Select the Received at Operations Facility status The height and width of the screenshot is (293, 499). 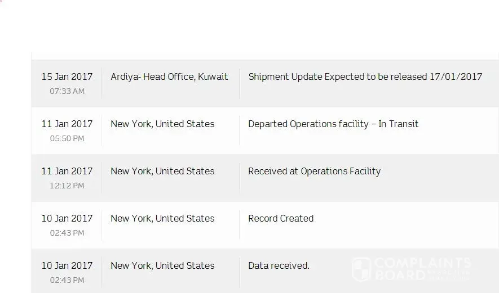pos(314,171)
